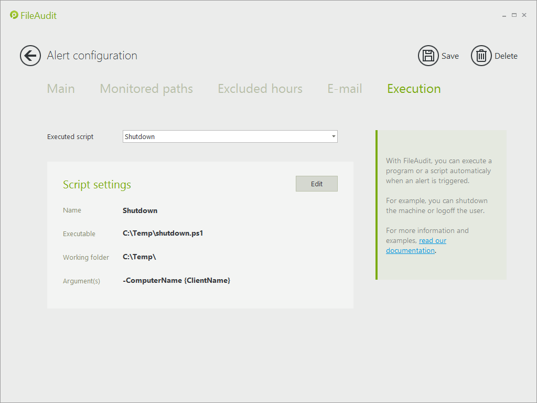
Task: Open the Monitored paths tab
Action: (146, 89)
